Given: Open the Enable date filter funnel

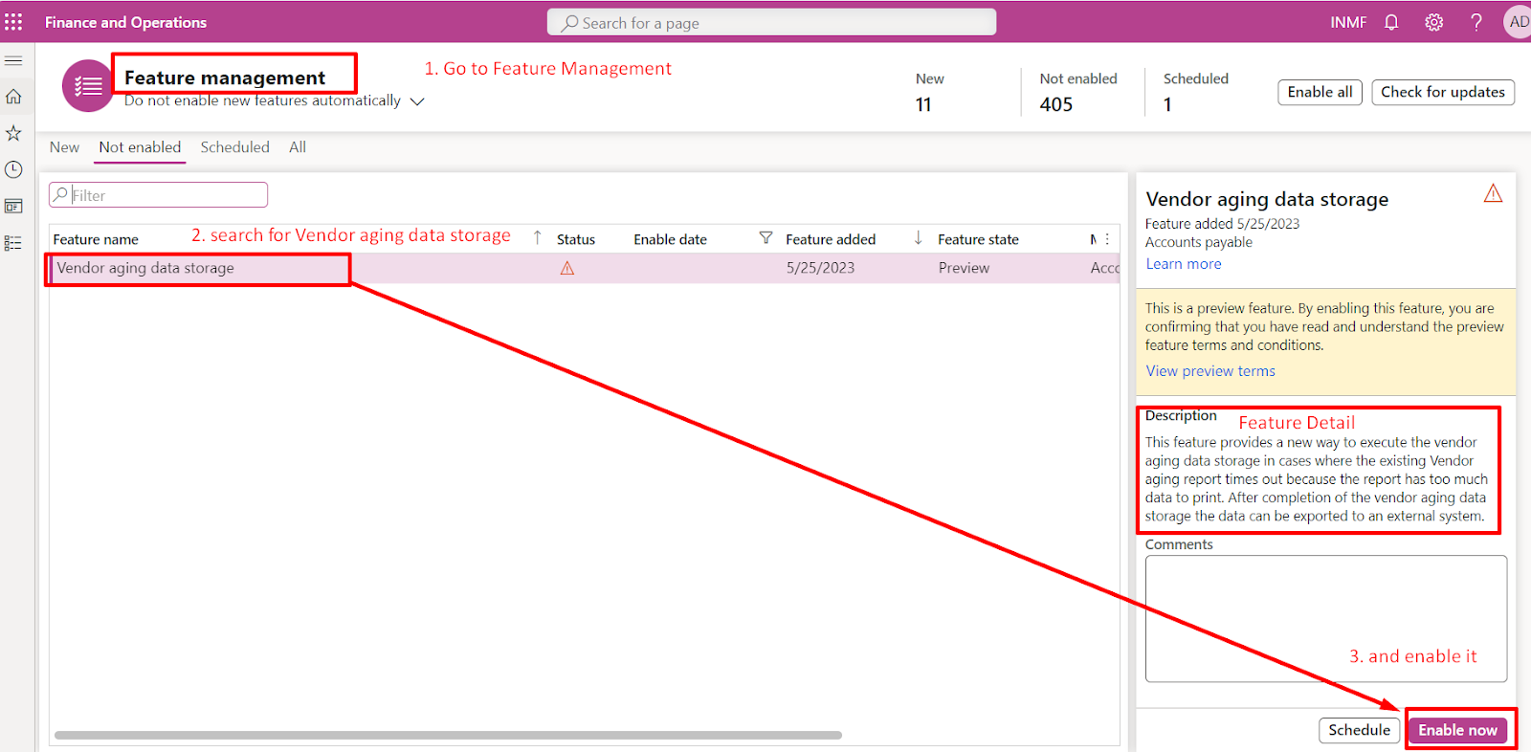Looking at the screenshot, I should [x=765, y=238].
